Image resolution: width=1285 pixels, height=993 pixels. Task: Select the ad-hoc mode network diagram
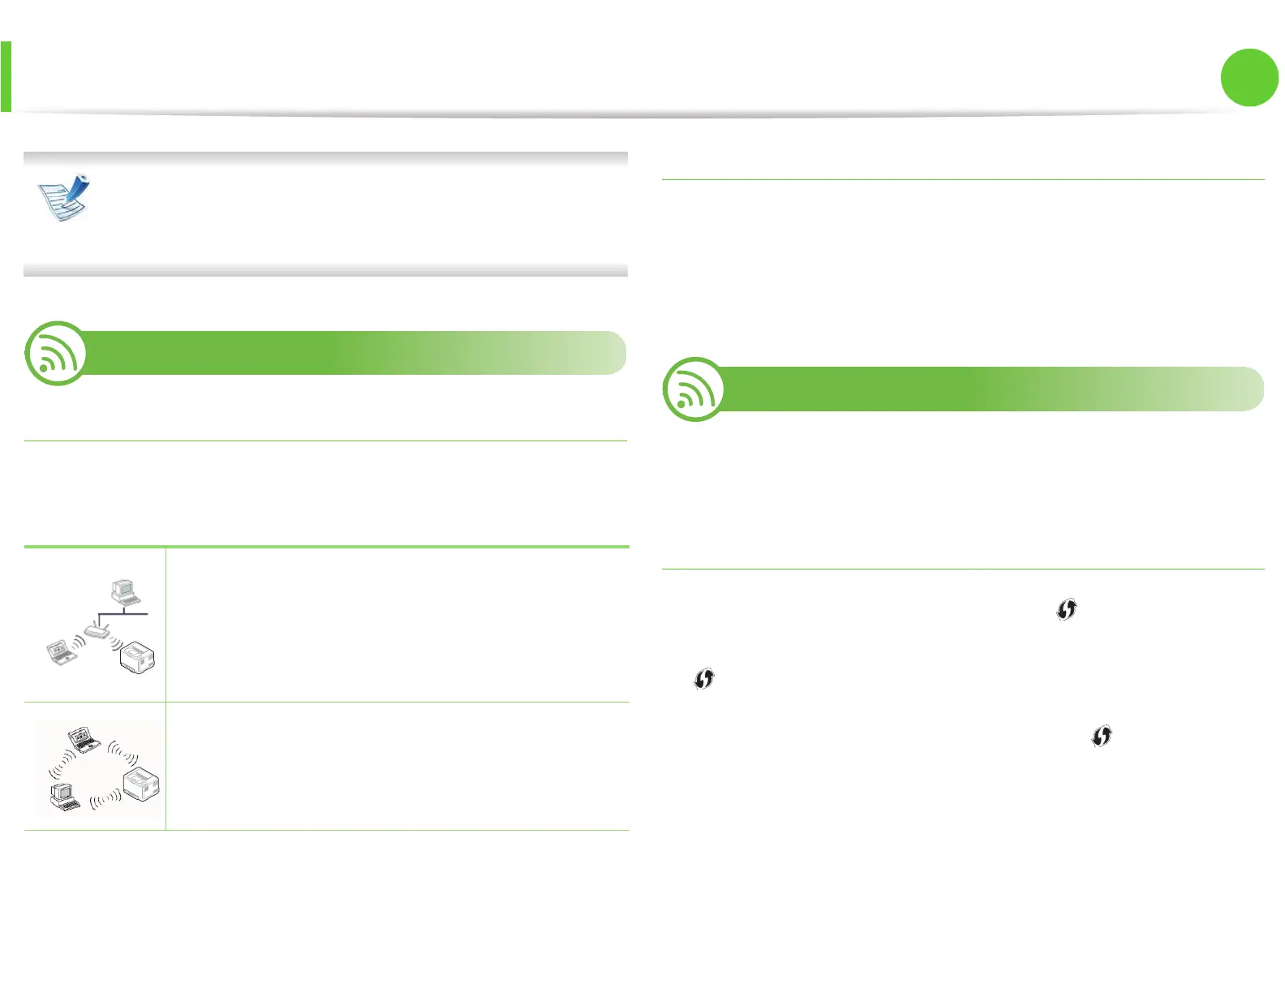pos(99,767)
